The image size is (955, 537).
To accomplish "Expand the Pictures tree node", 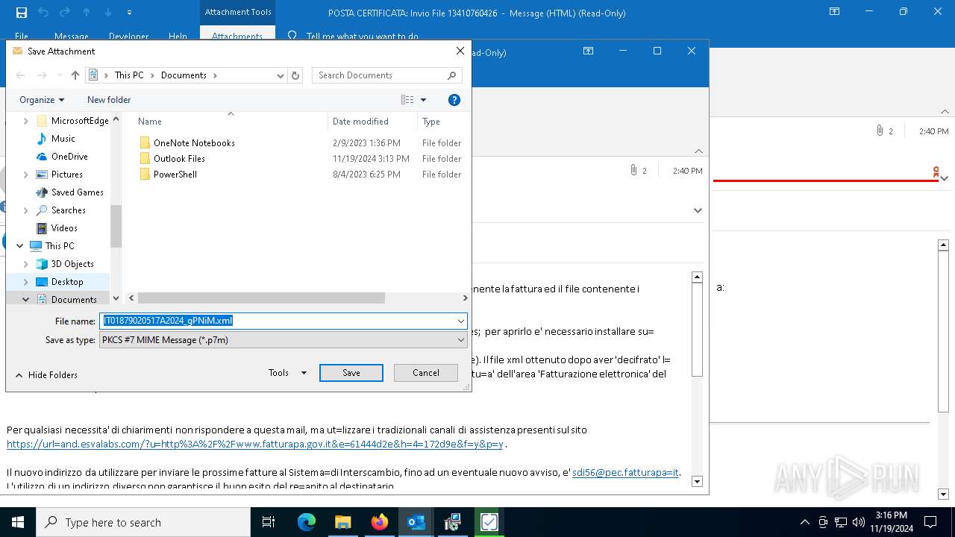I will tap(26, 175).
